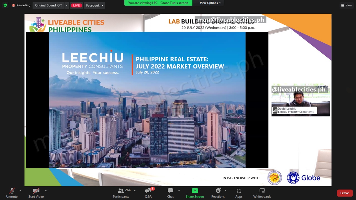Click the green Share Screen icon
Viewport: 356px width, 200px height.
[195, 191]
